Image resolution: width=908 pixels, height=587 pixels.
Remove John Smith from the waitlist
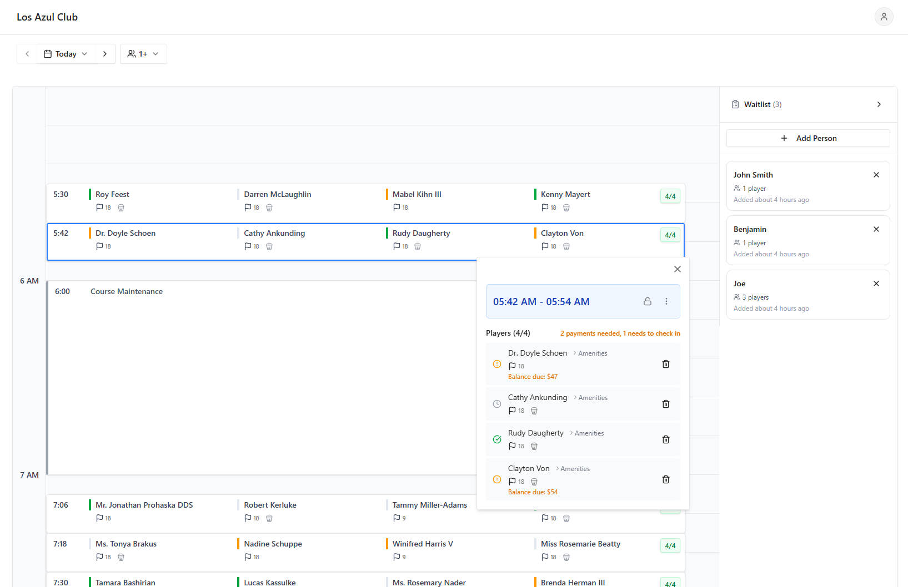tap(876, 175)
